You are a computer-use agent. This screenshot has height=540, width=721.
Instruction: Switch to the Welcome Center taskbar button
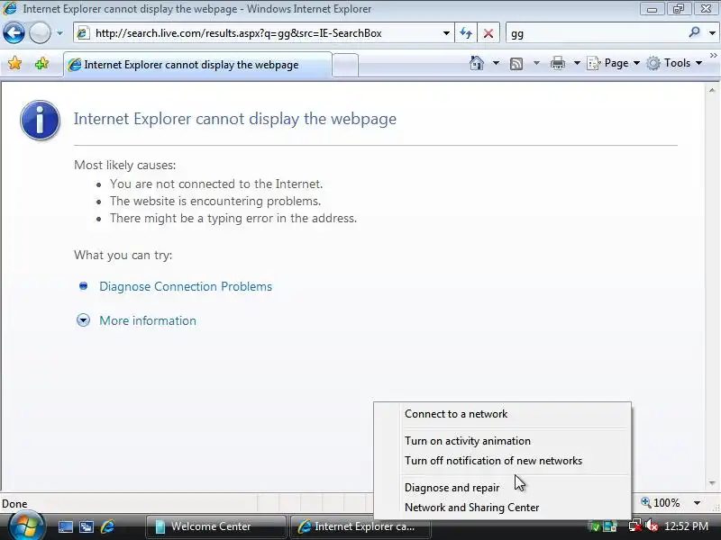tap(215, 526)
